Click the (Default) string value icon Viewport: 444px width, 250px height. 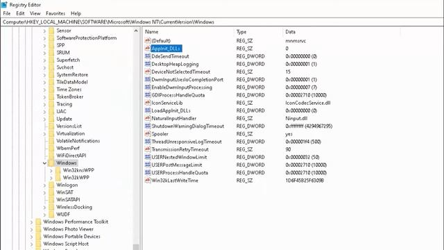[148, 40]
